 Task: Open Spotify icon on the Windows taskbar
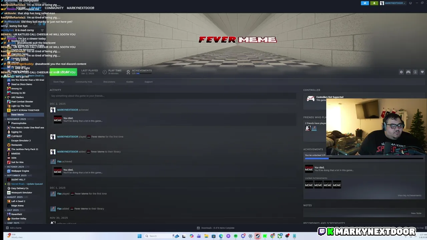236,236
